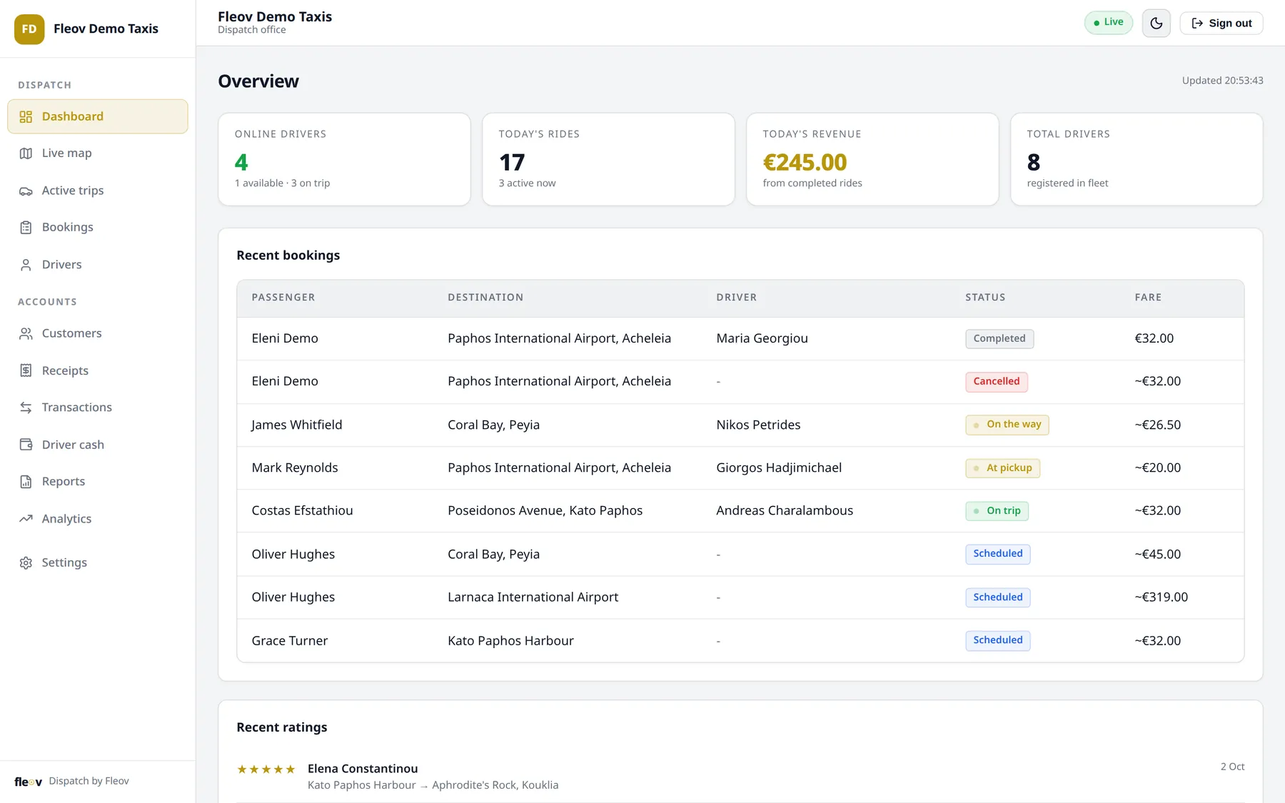This screenshot has width=1285, height=803.
Task: Open the Customers accounts page
Action: (x=98, y=333)
